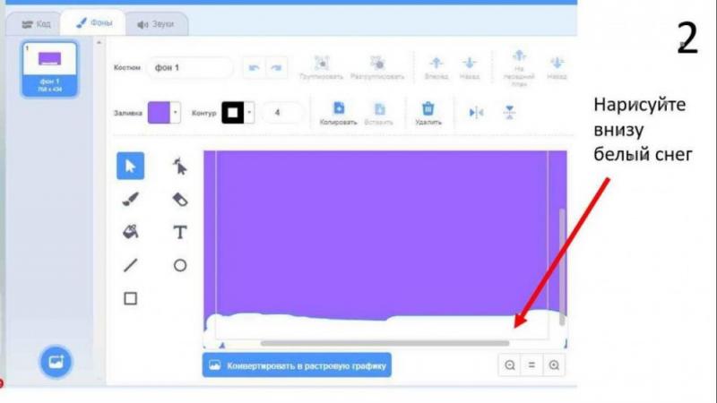Select the Line tool
The image size is (717, 403).
(130, 265)
